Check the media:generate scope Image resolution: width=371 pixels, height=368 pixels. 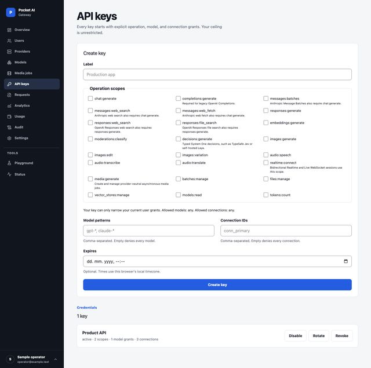point(90,179)
